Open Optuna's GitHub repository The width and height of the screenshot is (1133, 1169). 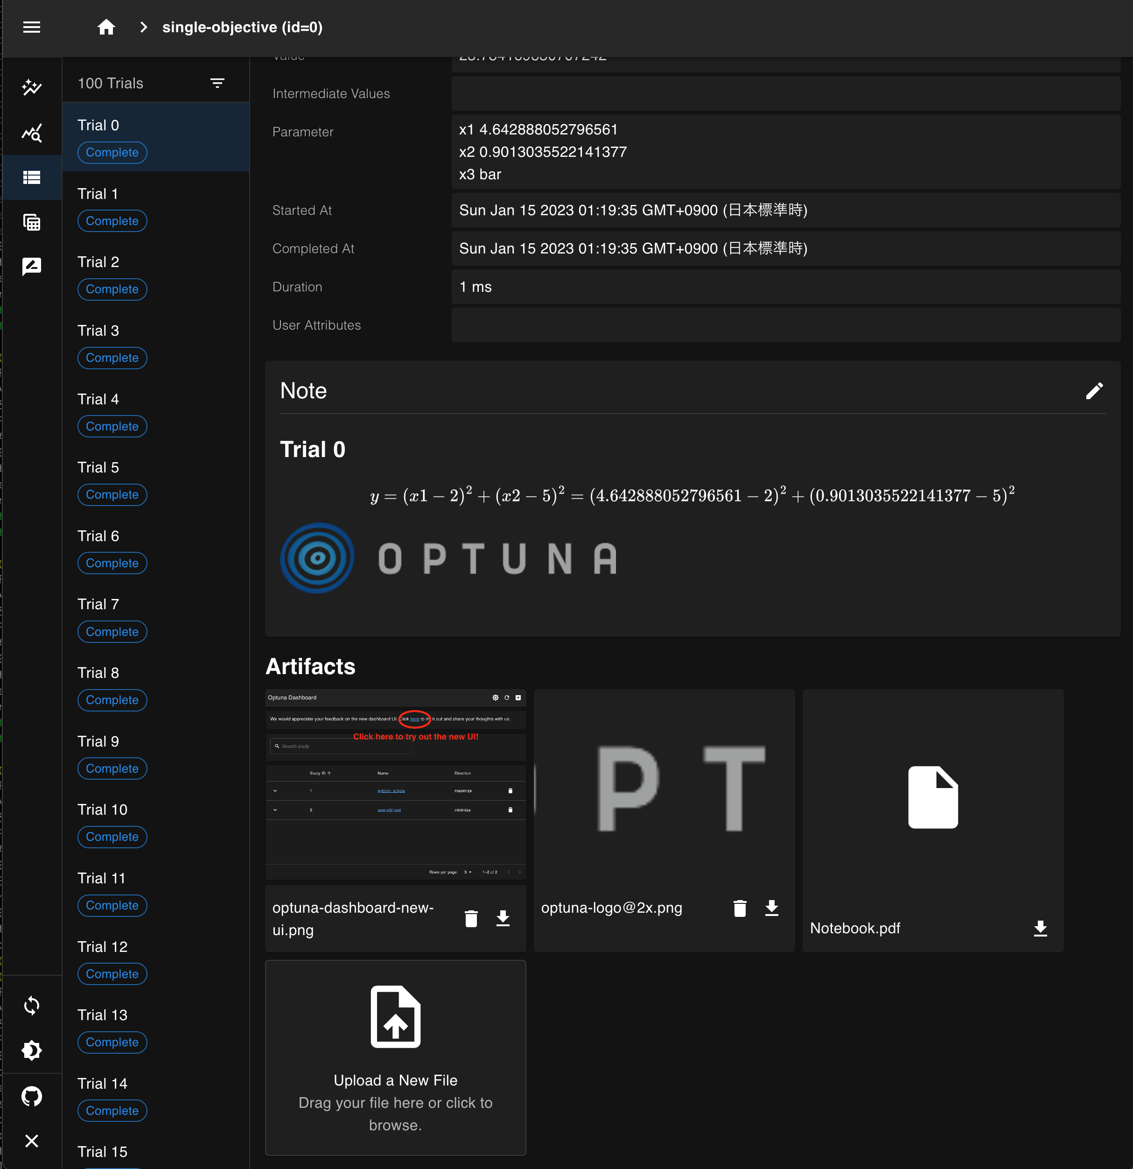point(33,1096)
